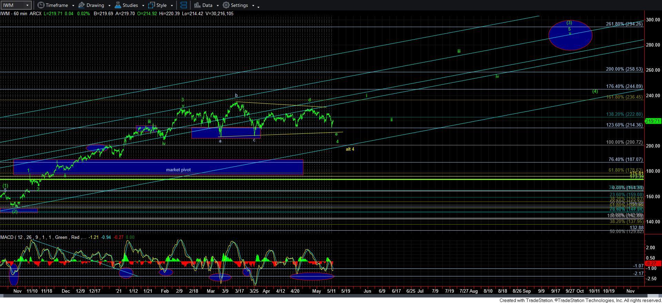The width and height of the screenshot is (662, 303).
Task: Expand the Style dropdown arrow
Action: (172, 6)
